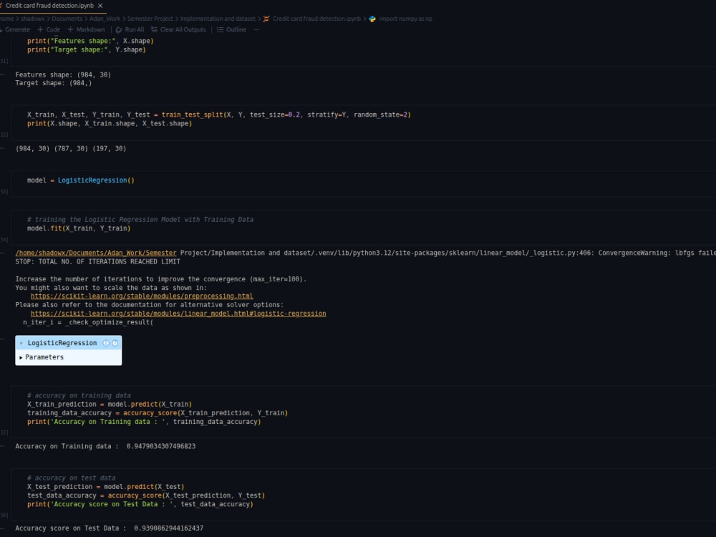The height and width of the screenshot is (537, 716).
Task: Click the X_test_prediction = model.predict line
Action: pyautogui.click(x=105, y=487)
